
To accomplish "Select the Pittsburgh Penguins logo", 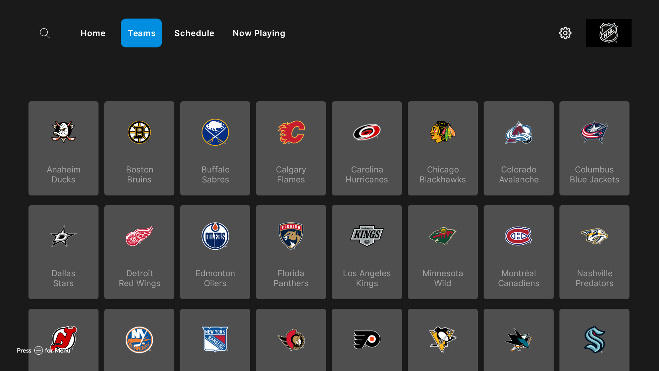I will click(x=442, y=340).
